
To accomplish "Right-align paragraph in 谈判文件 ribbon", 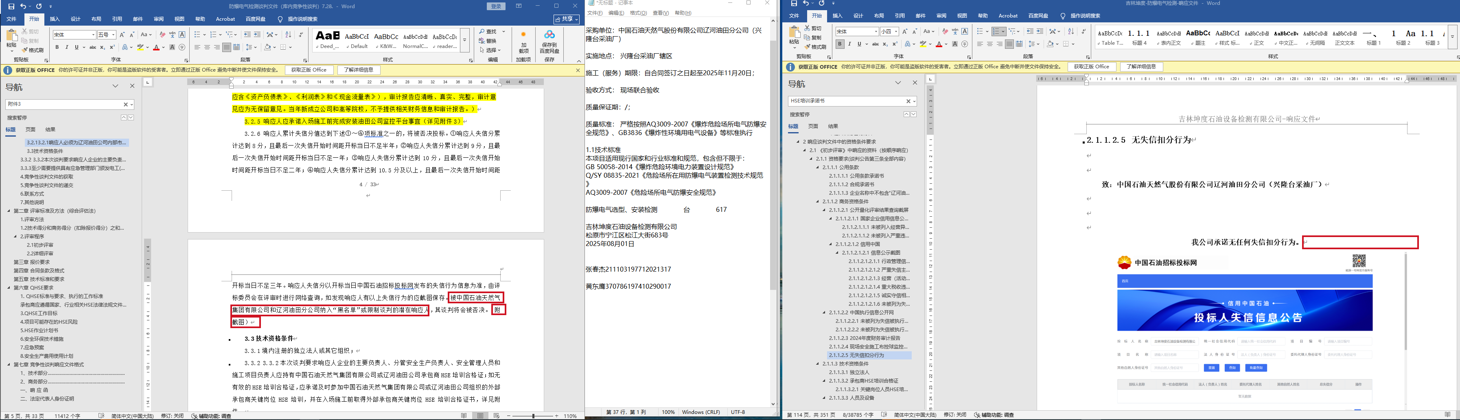I will pos(217,47).
